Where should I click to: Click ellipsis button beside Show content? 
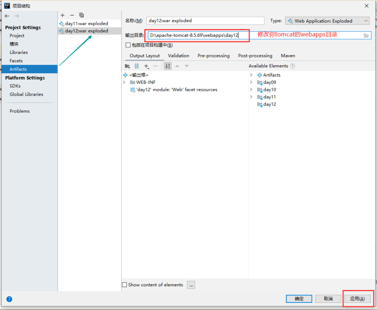click(191, 285)
